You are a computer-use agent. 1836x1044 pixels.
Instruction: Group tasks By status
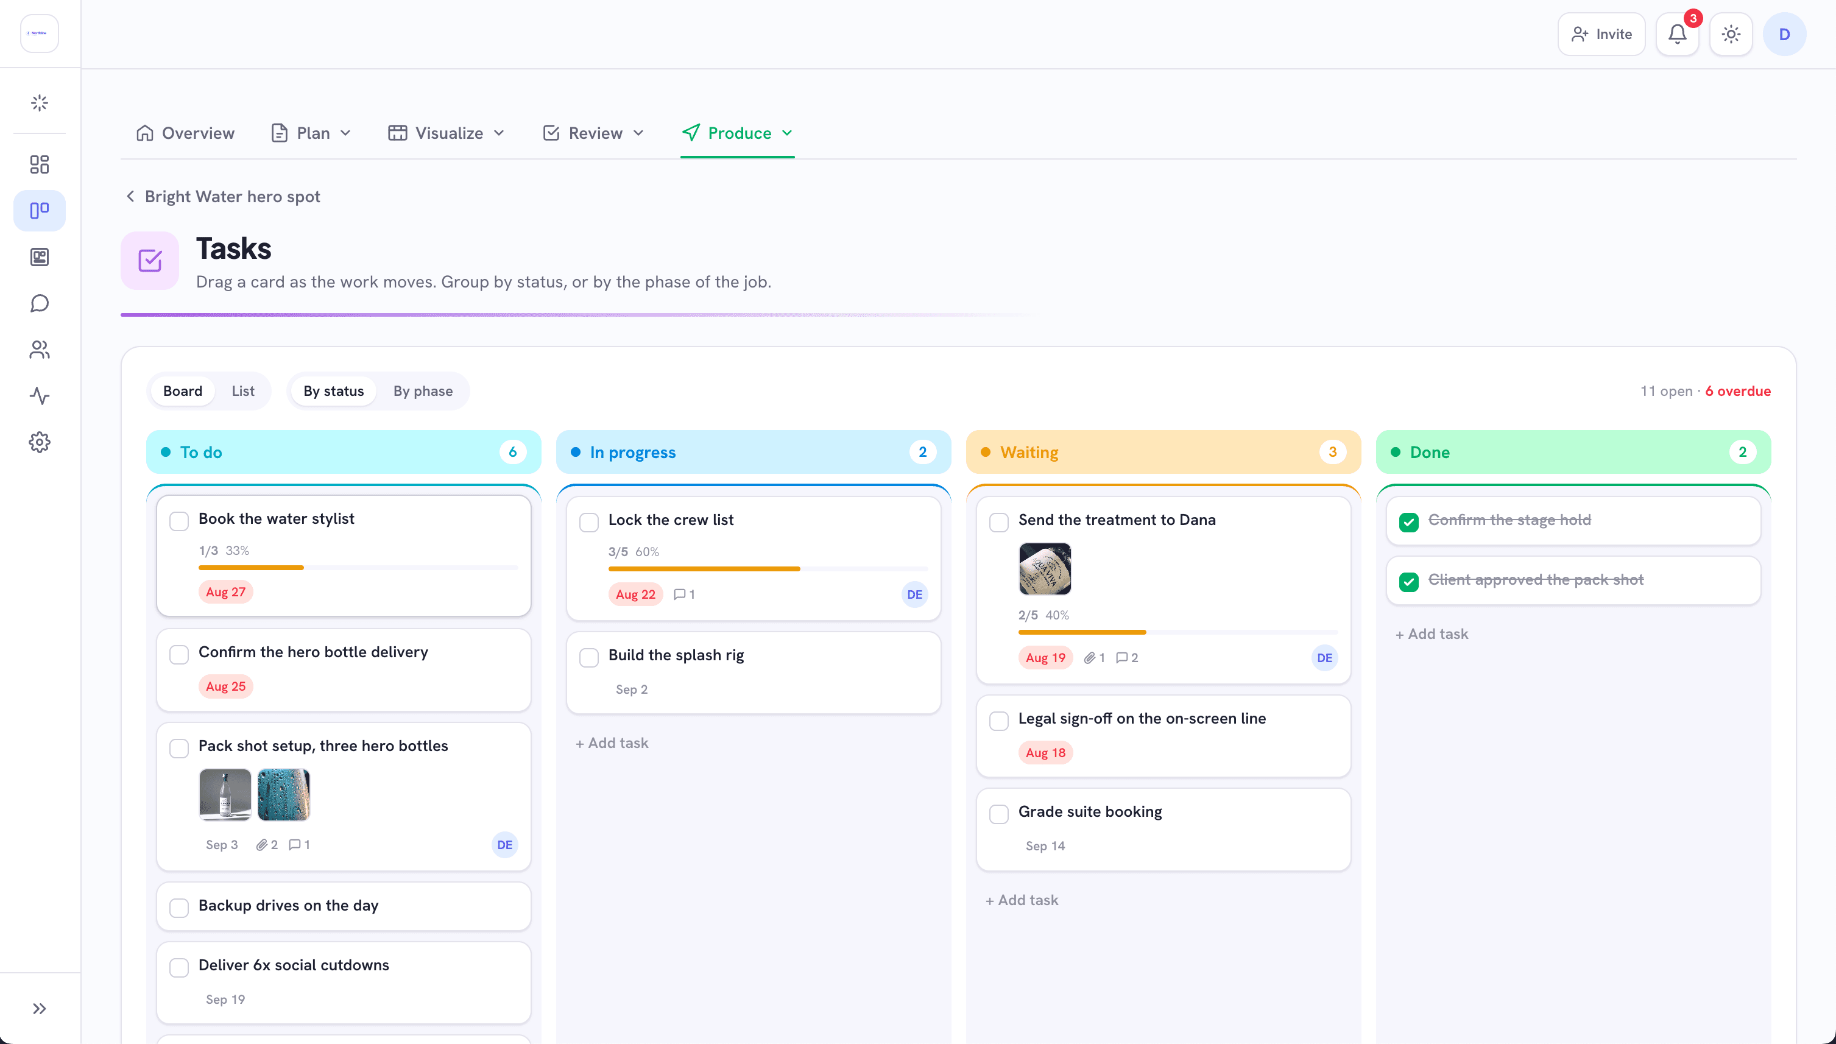(334, 392)
